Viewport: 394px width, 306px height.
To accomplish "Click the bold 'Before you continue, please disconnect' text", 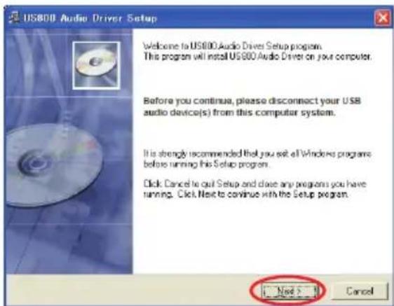I will (252, 101).
